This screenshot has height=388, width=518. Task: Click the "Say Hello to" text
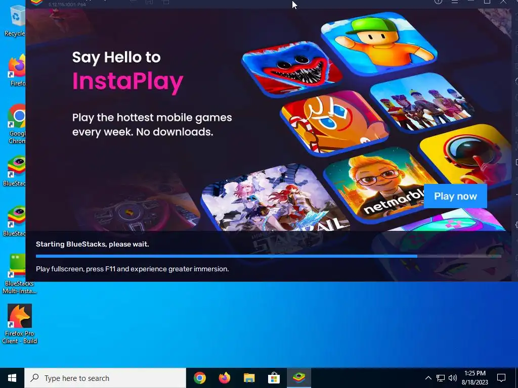(116, 57)
